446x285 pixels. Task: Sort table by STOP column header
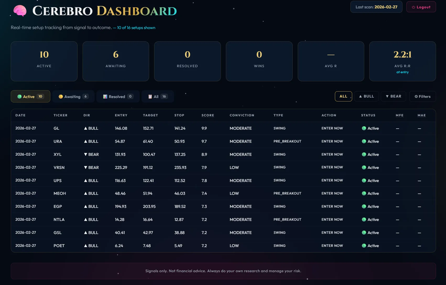pyautogui.click(x=179, y=115)
